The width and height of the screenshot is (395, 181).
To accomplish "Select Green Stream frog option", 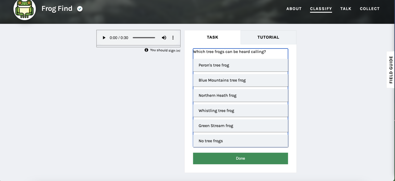I will click(240, 126).
